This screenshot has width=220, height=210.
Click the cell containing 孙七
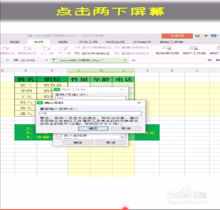26,108
